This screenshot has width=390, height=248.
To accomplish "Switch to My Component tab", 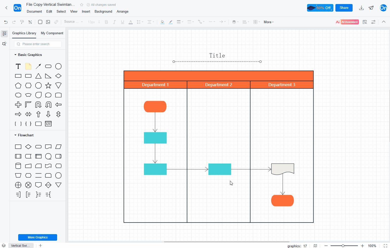I will pyautogui.click(x=52, y=33).
